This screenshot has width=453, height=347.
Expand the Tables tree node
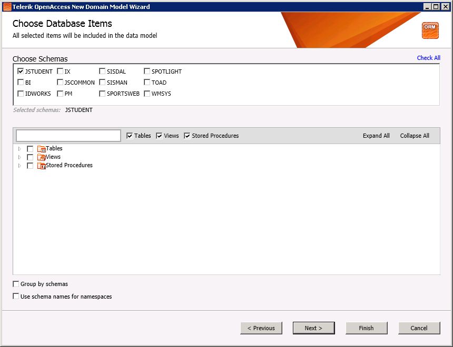[19, 149]
